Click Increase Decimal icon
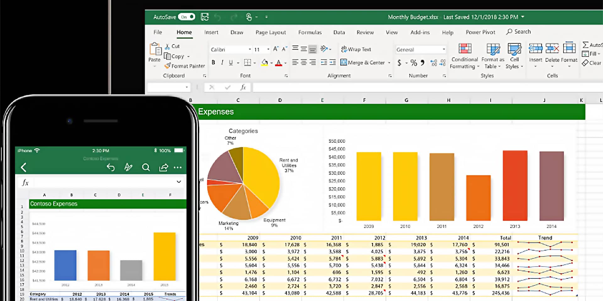 [434, 63]
